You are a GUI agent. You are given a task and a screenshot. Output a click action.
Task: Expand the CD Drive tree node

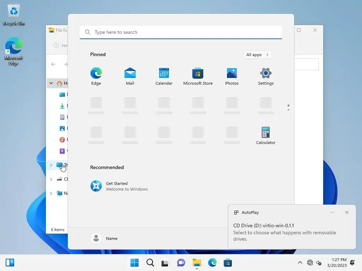[51, 179]
